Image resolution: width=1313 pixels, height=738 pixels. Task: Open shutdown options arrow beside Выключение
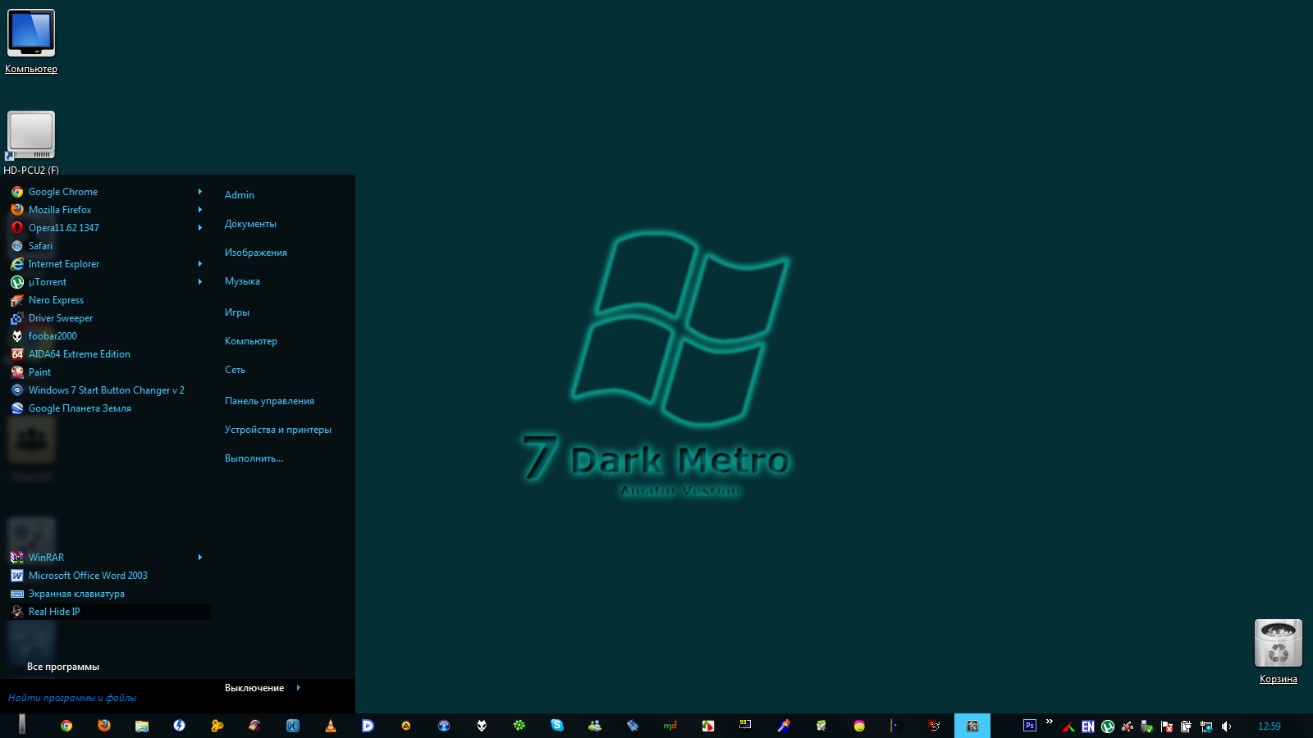[x=298, y=688]
